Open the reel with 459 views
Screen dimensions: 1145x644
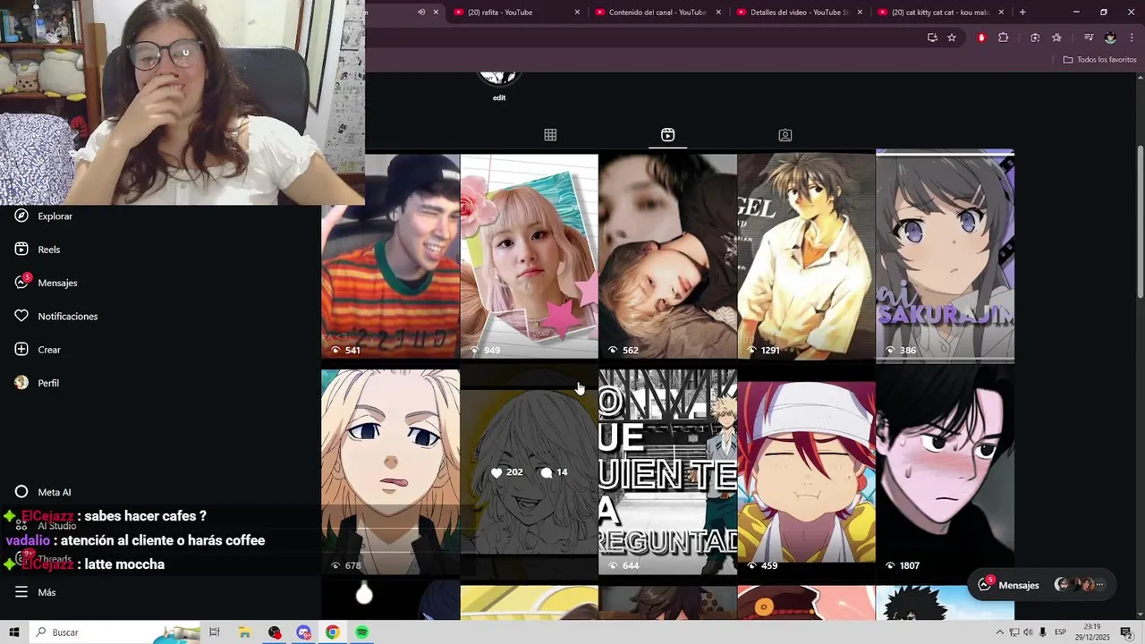pos(806,472)
